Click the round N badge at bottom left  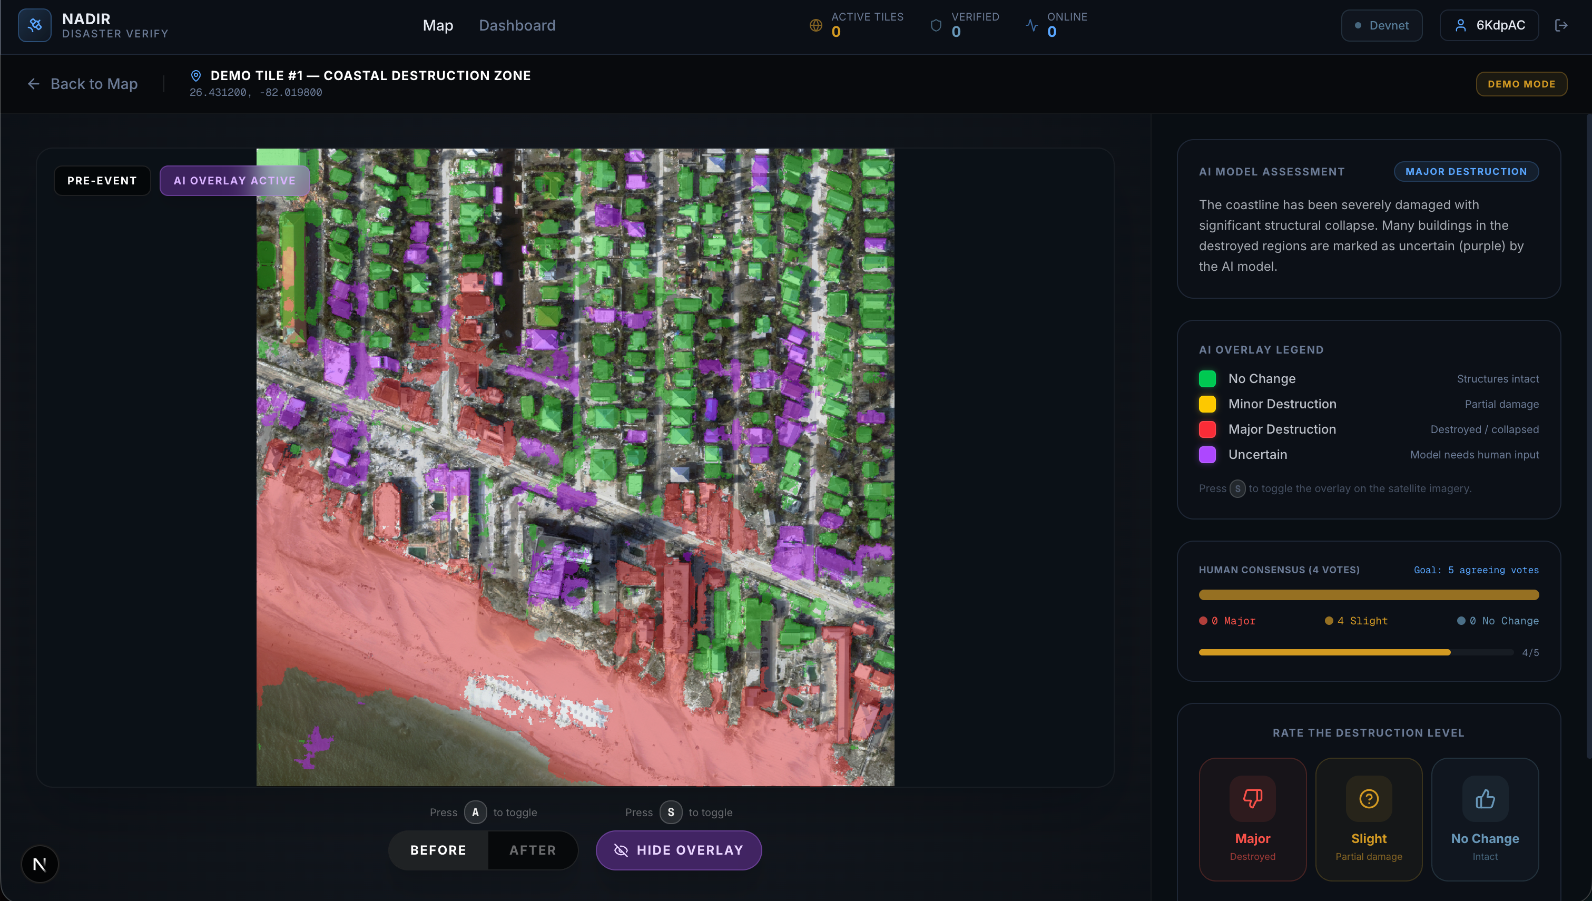tap(40, 864)
